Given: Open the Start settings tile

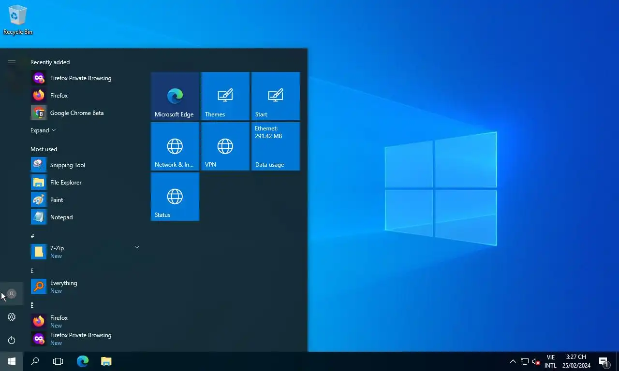Looking at the screenshot, I should (276, 96).
